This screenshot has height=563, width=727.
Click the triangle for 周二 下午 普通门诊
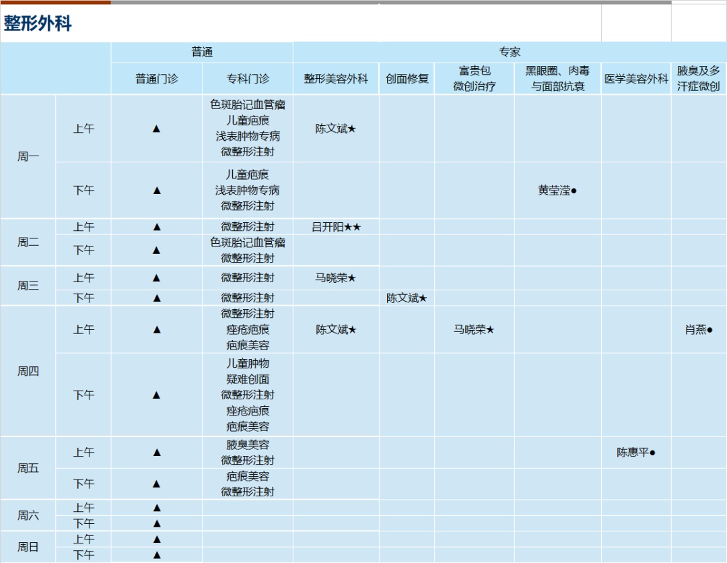tap(157, 250)
